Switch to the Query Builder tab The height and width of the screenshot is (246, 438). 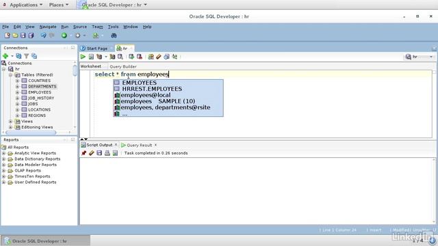click(x=123, y=66)
